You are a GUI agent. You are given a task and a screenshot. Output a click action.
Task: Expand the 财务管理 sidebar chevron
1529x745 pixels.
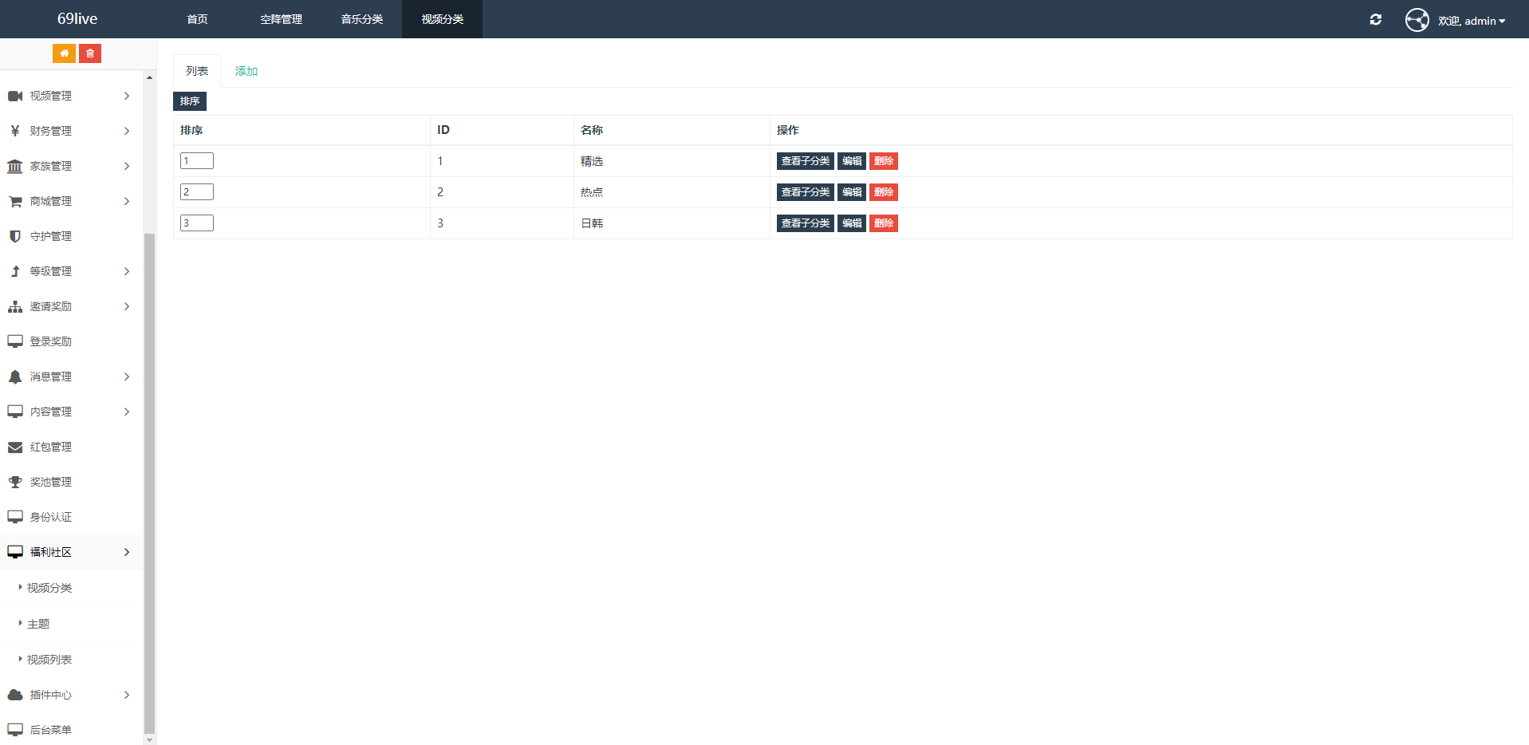click(127, 131)
